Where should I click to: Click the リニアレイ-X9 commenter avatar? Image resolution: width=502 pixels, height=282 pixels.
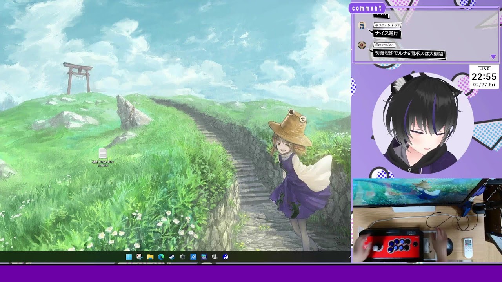[362, 25]
